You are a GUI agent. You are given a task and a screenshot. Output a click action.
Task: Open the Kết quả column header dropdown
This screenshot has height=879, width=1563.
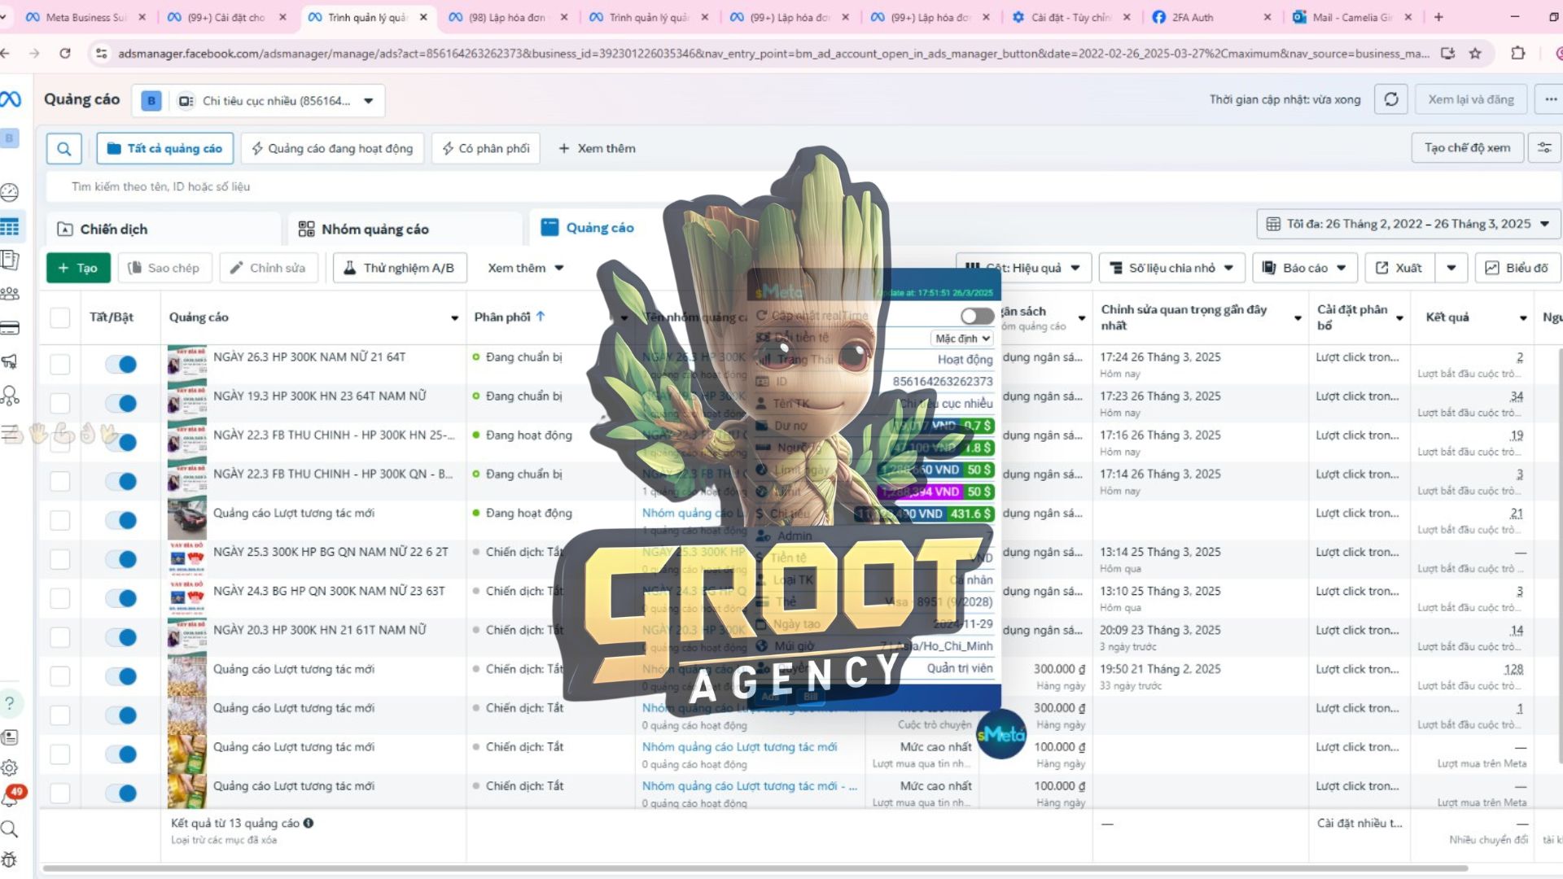1522,318
